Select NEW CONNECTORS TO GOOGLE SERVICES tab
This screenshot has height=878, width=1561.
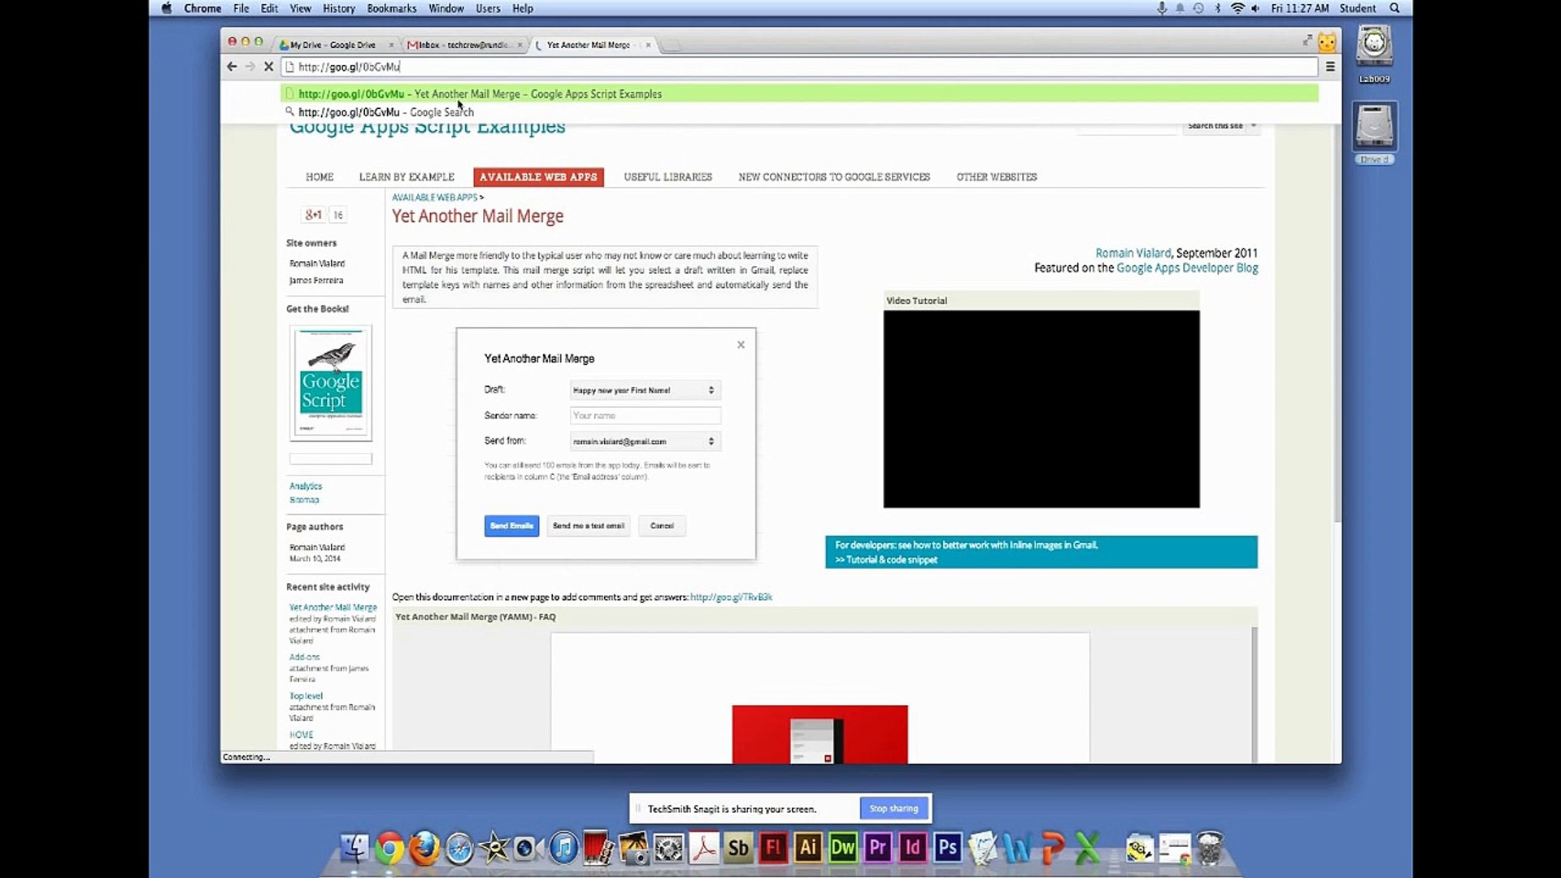pos(834,177)
